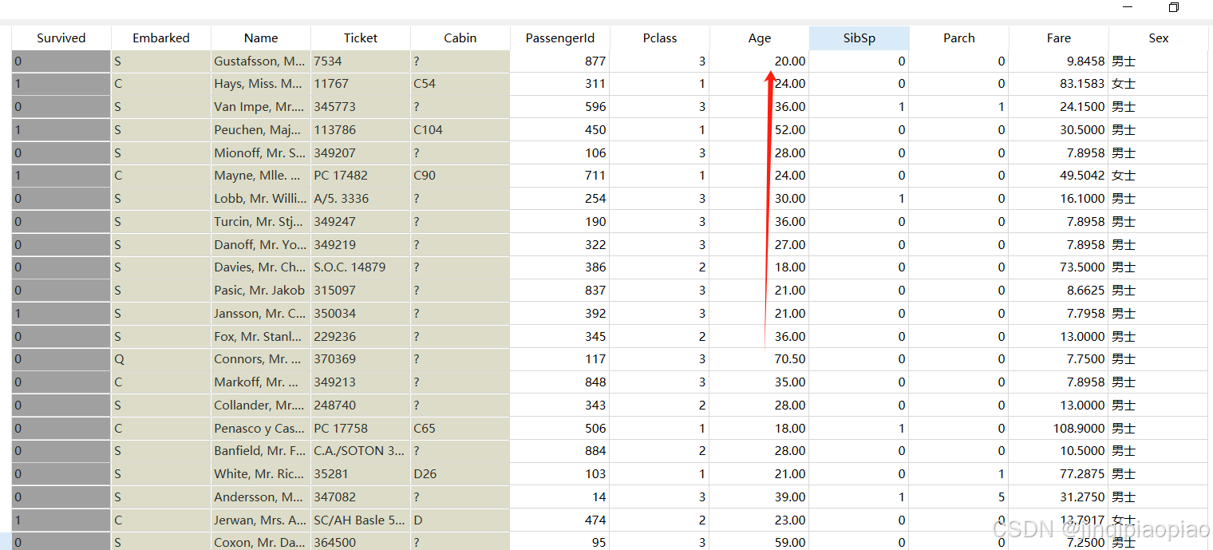Select name cell Jansson, Mr. C...
Viewport: 1213px width, 550px height.
coord(261,314)
